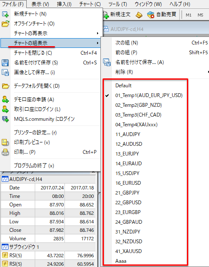Select profile 41_XAUUSD
The image size is (209, 267).
click(128, 251)
